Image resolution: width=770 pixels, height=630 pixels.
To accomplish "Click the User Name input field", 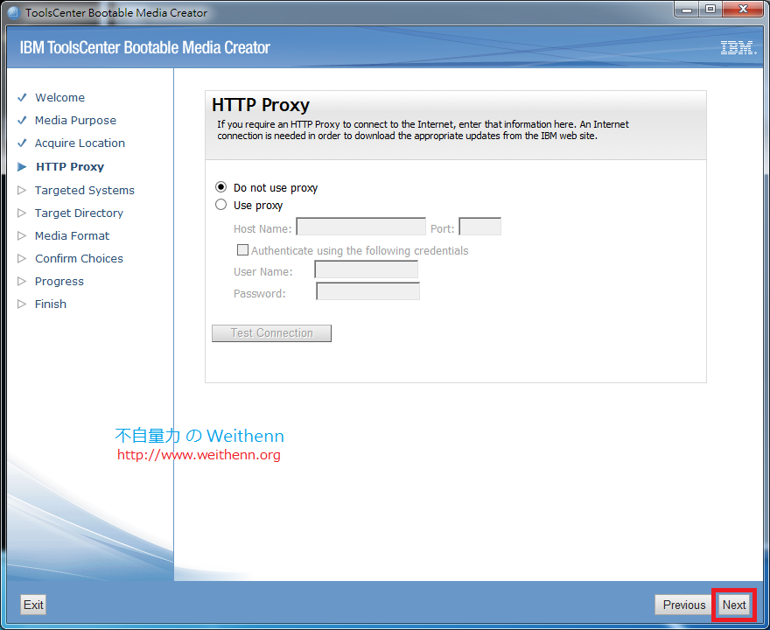I will point(367,269).
